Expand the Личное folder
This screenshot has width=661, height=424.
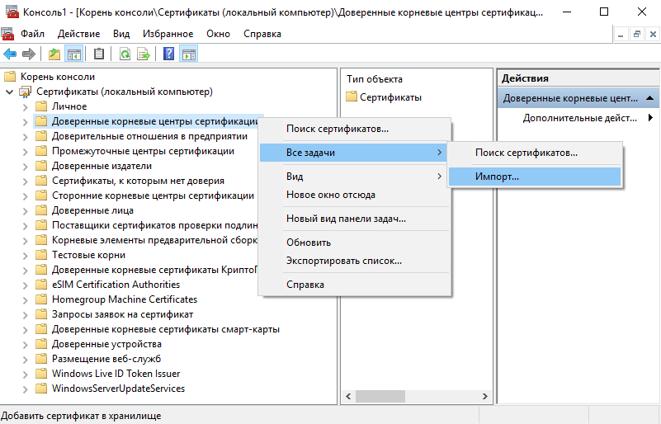click(26, 107)
